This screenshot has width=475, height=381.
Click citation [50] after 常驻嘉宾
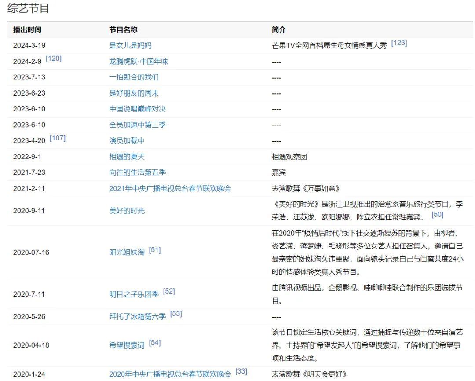(x=438, y=215)
